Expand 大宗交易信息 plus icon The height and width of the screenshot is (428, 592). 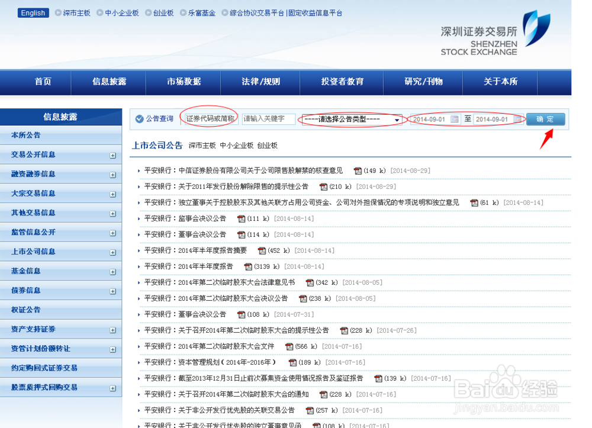click(113, 194)
